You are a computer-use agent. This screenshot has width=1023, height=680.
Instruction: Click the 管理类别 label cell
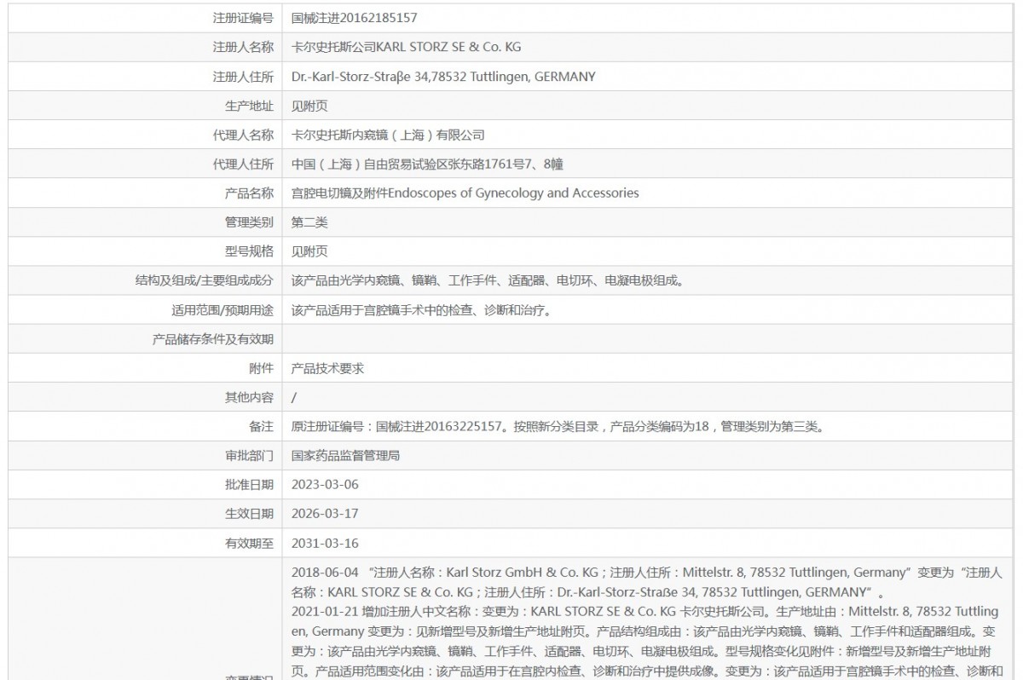coord(146,222)
